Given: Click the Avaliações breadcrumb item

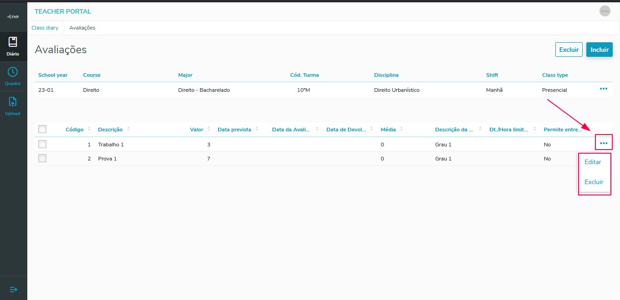Looking at the screenshot, I should tap(82, 28).
